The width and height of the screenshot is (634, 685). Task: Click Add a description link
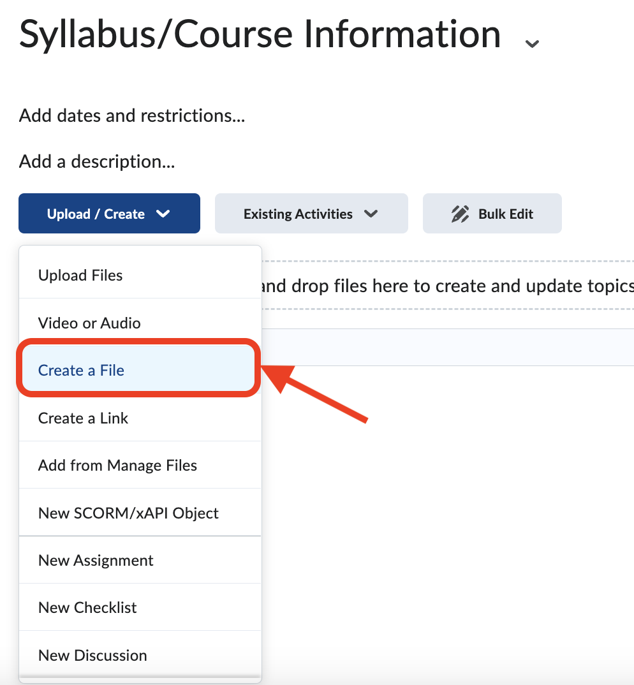click(x=96, y=161)
